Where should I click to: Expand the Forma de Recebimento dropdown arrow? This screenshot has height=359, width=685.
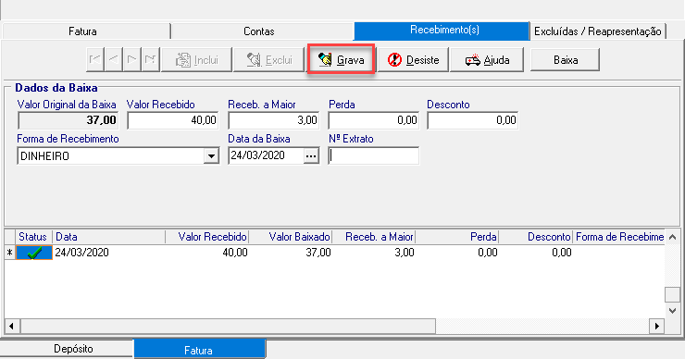tap(211, 156)
